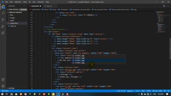171x96 pixels.
Task: Open the File menu
Action: (6, 2)
